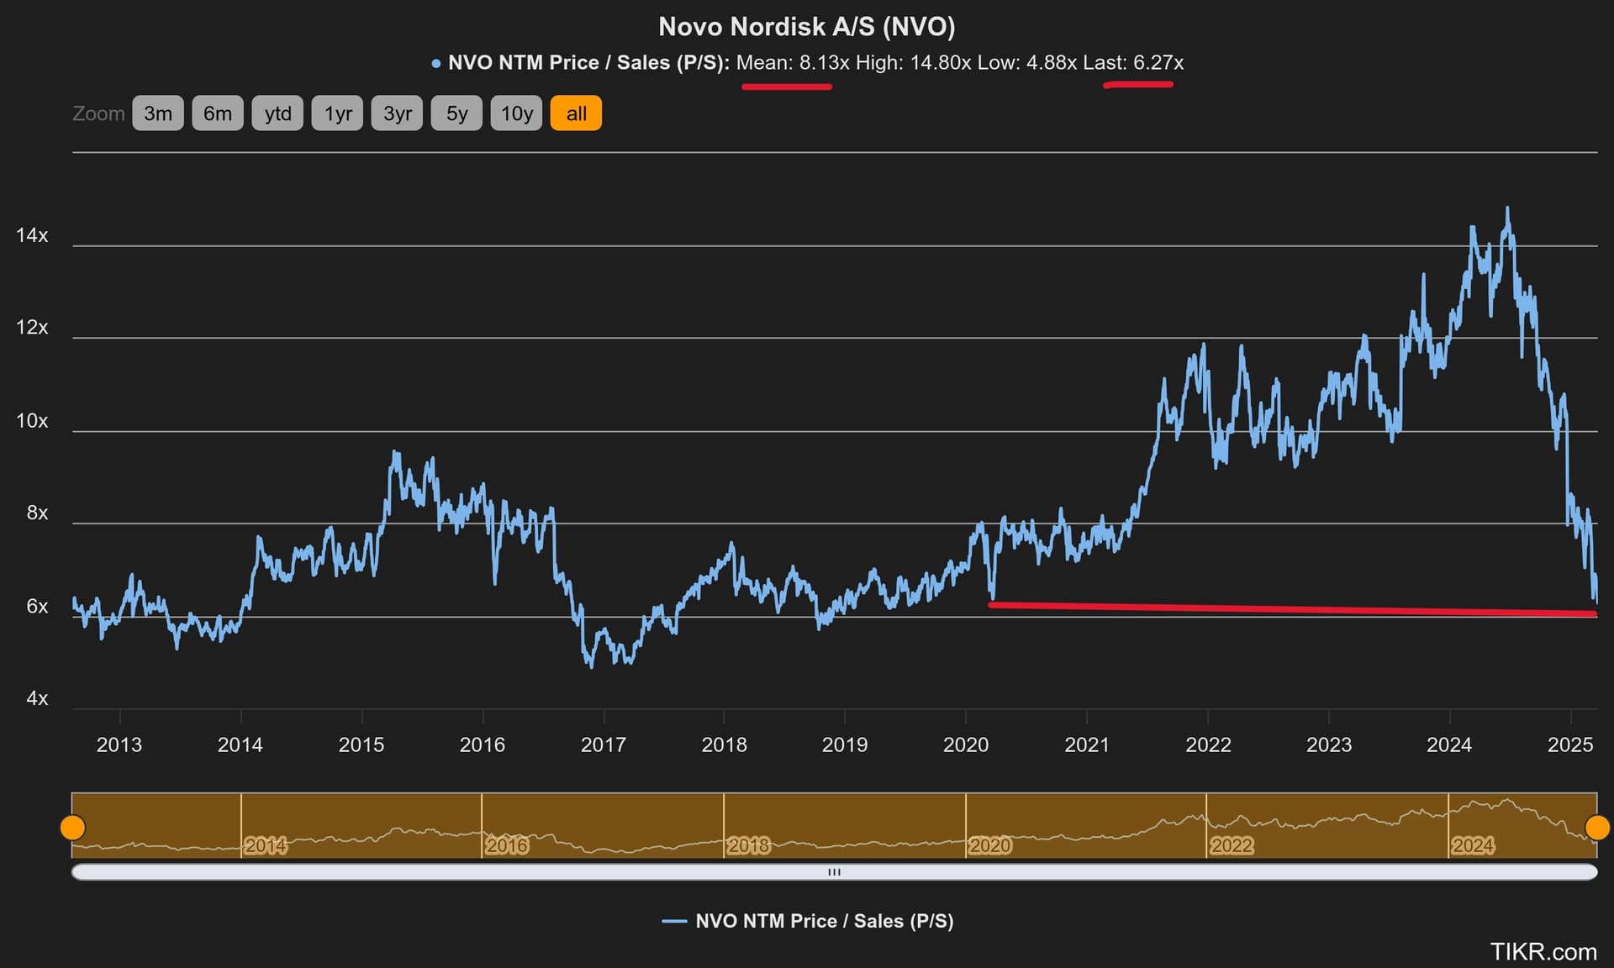Click the highlighted 'all' zoom button
Image resolution: width=1614 pixels, height=968 pixels.
[x=576, y=113]
